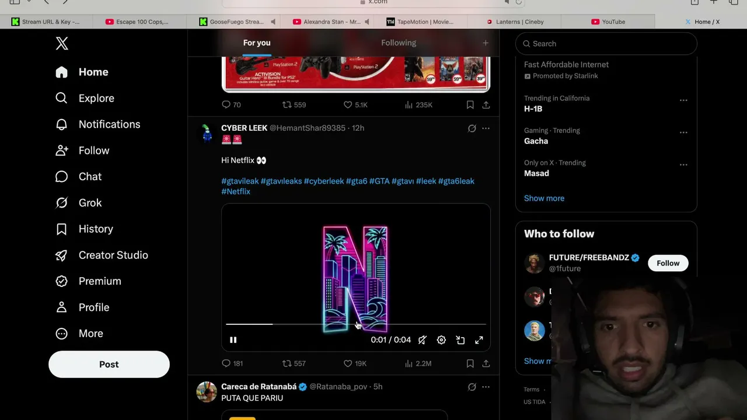
Task: Open the @HemantShar89385 handle
Action: point(308,128)
